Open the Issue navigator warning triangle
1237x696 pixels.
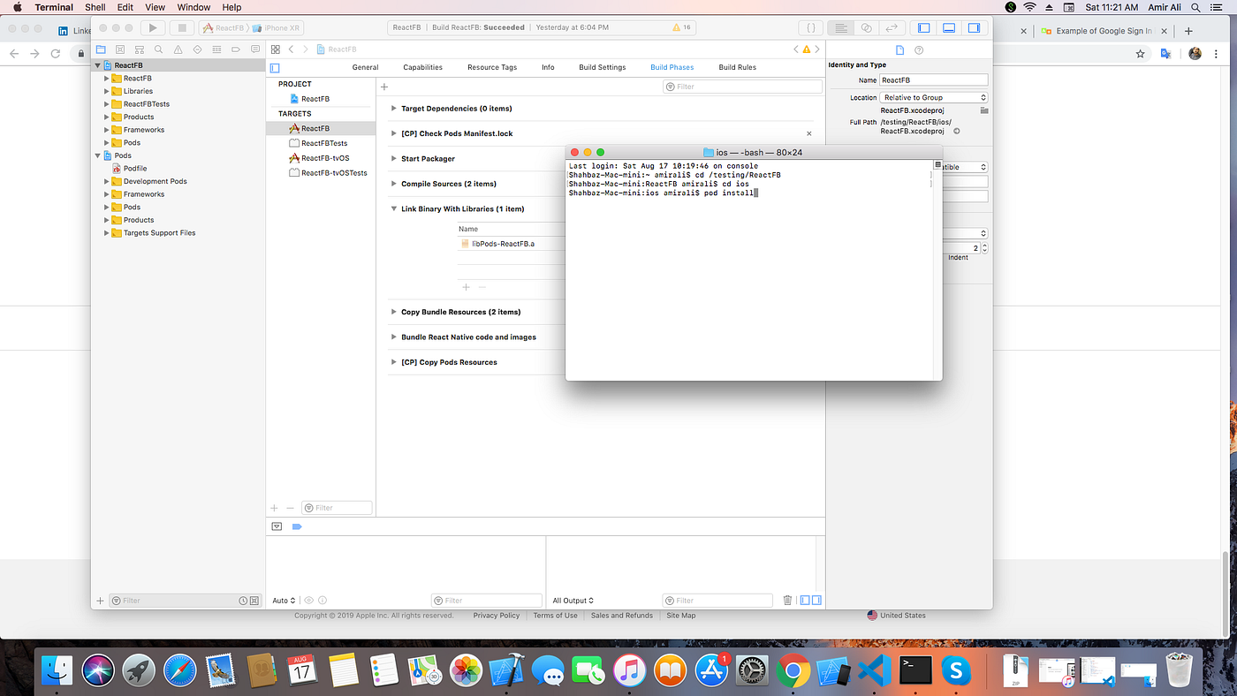click(x=178, y=49)
